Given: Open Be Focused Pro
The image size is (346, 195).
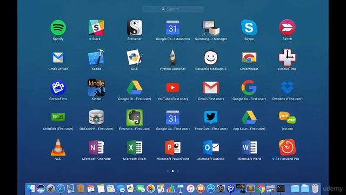Looking at the screenshot, I should (x=287, y=147).
